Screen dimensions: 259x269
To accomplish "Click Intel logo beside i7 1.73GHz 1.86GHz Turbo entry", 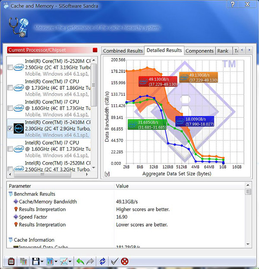I will tap(19, 88).
